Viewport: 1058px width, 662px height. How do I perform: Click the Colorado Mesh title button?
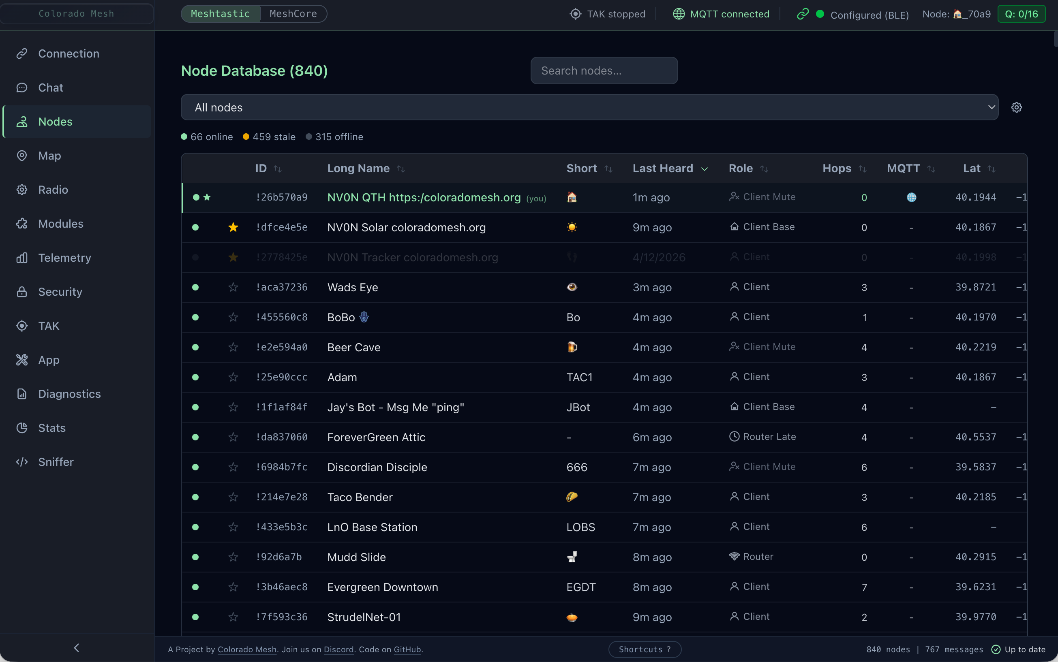tap(77, 14)
